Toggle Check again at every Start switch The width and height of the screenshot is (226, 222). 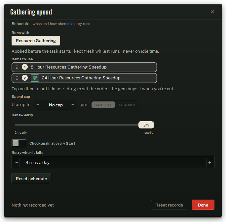coord(19,143)
